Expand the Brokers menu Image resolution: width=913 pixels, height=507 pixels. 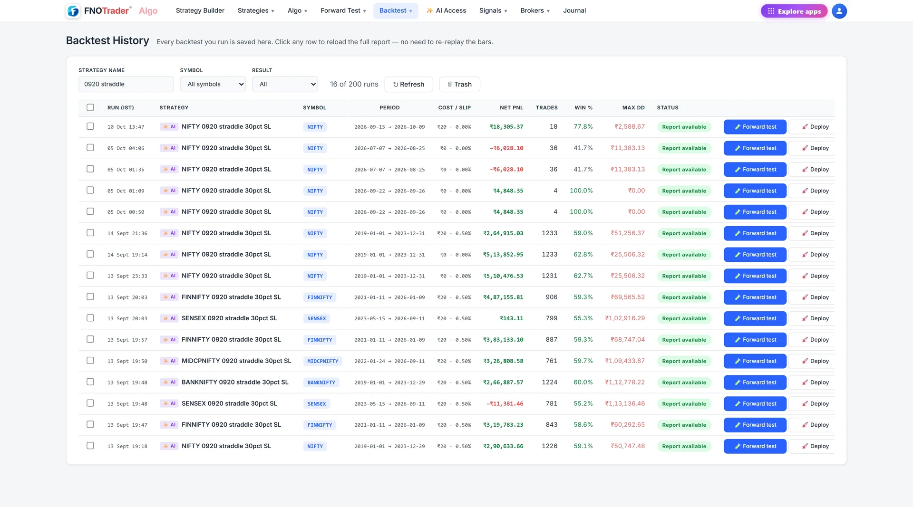[x=535, y=10]
